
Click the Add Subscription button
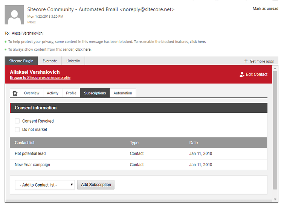click(96, 185)
